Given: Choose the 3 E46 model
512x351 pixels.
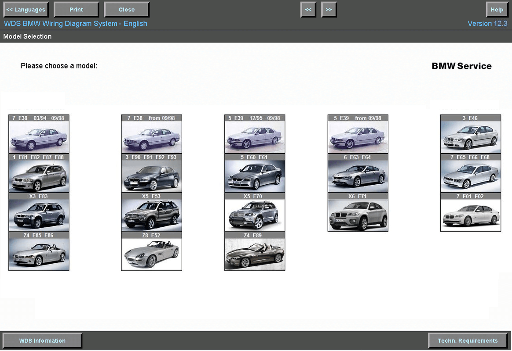Looking at the screenshot, I should pos(471,134).
